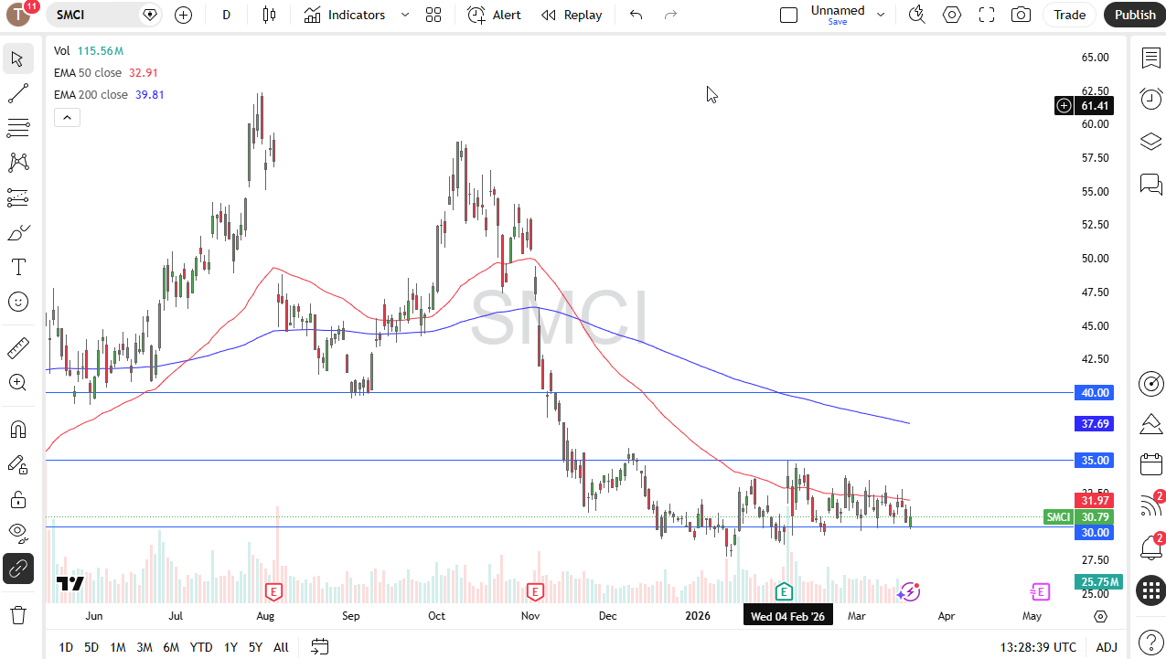Set the range to 3M

pyautogui.click(x=144, y=647)
